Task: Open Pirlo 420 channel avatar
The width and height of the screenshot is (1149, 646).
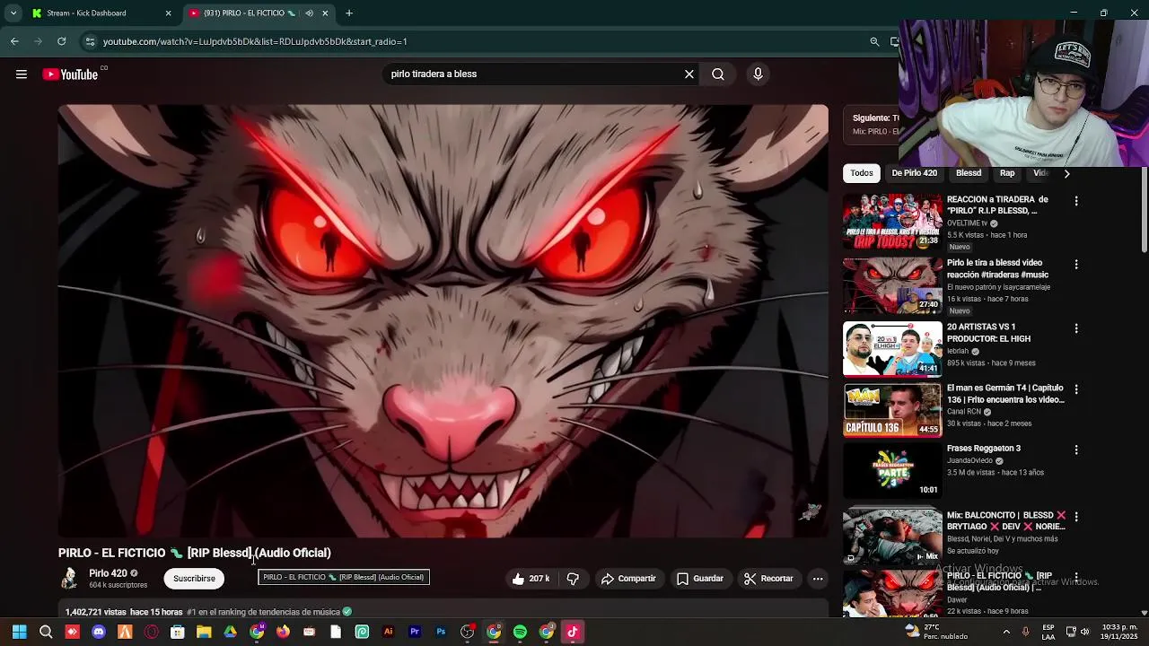Action: (x=69, y=579)
